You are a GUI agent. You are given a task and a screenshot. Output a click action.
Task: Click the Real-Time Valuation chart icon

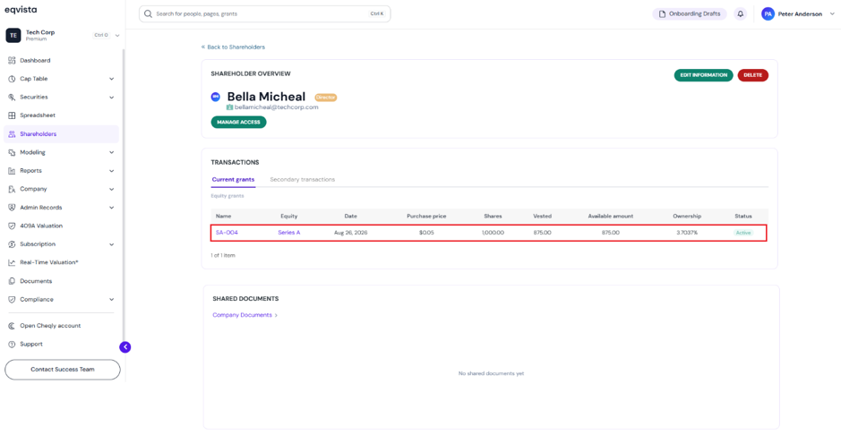coord(12,262)
